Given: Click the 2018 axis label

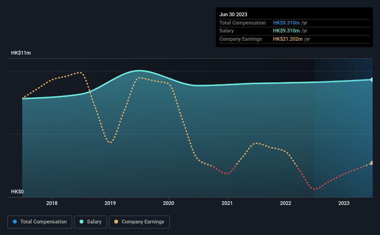Looking at the screenshot, I should 52,203.
